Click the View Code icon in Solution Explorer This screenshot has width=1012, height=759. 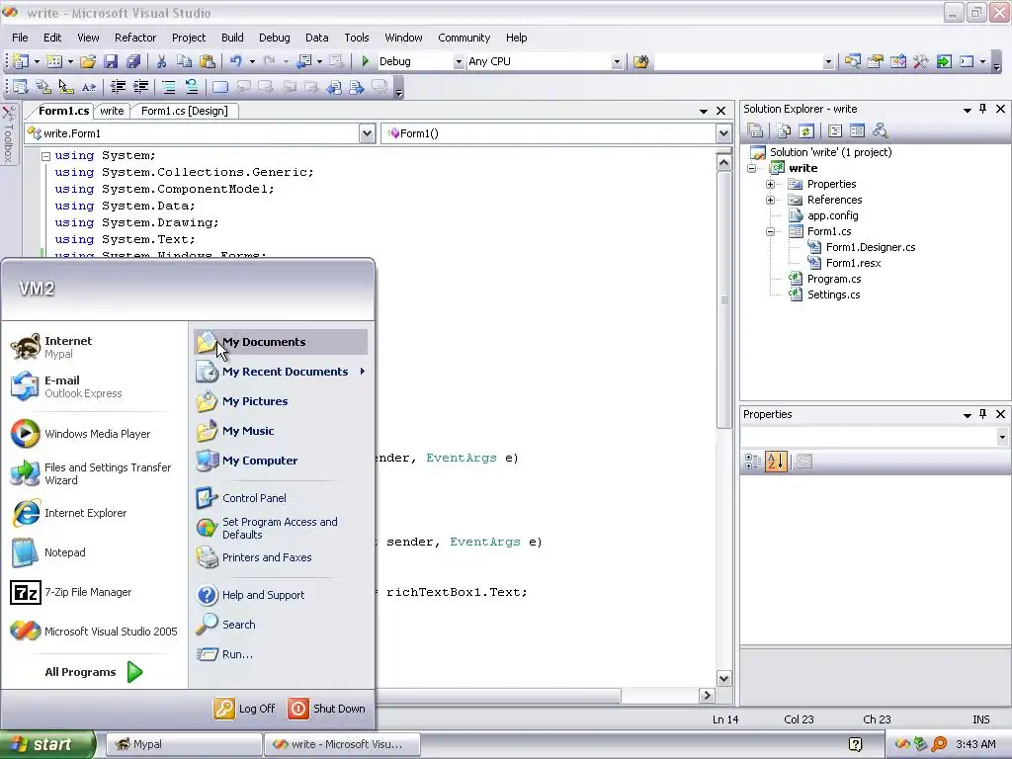(x=834, y=131)
